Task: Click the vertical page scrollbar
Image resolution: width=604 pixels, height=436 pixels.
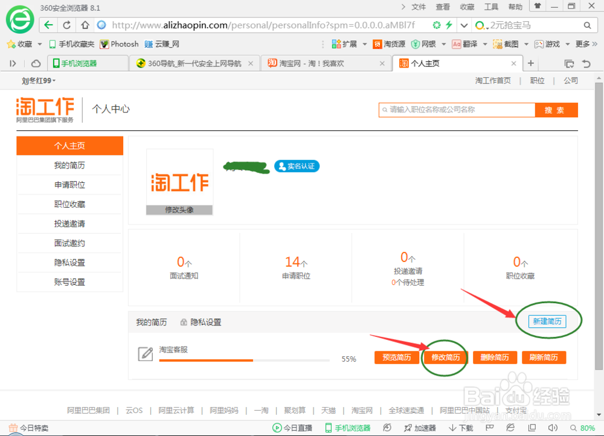Action: click(599, 225)
